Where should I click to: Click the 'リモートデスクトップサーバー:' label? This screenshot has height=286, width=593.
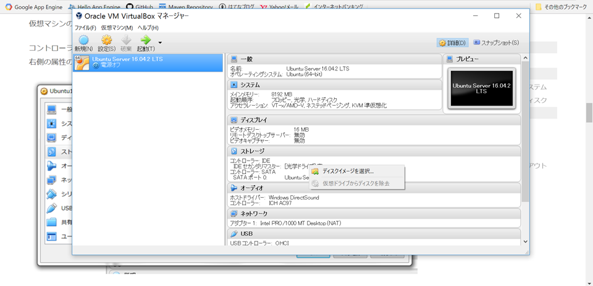260,135
